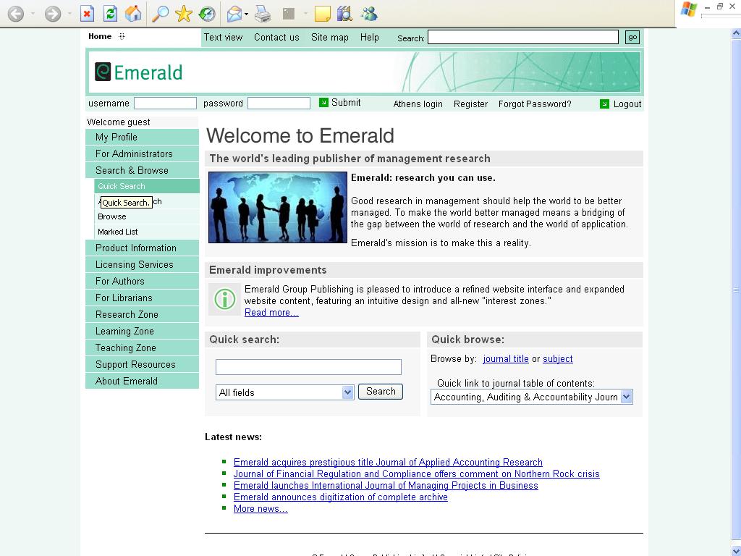Click the Emerald logo
The width and height of the screenshot is (741, 556).
coord(138,72)
